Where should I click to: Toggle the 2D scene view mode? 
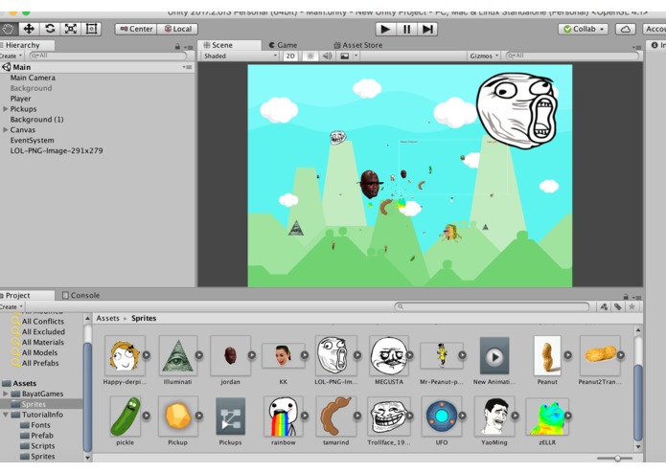point(290,56)
